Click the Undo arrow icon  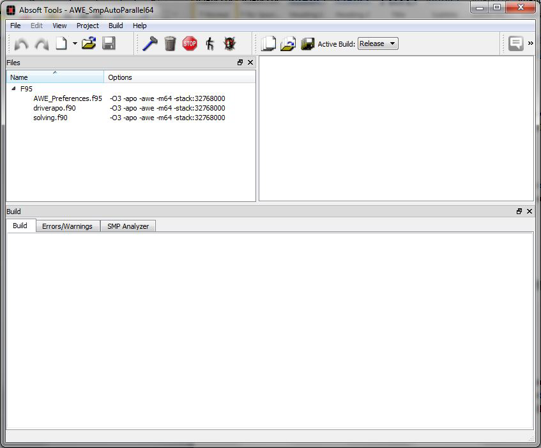[x=21, y=44]
